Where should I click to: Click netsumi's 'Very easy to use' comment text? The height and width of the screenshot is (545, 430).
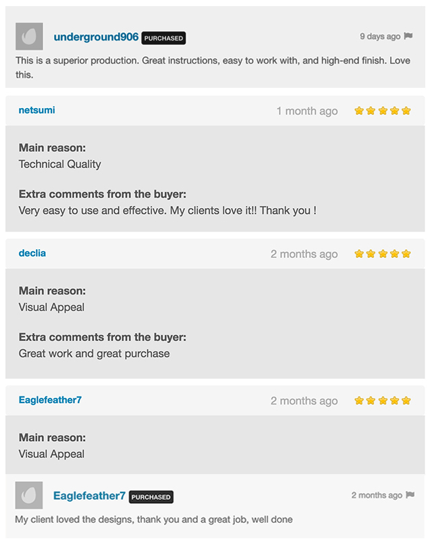[x=167, y=210]
